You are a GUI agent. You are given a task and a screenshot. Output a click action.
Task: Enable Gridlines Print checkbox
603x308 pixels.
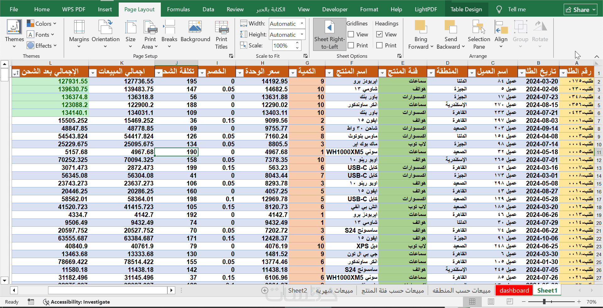coord(351,45)
